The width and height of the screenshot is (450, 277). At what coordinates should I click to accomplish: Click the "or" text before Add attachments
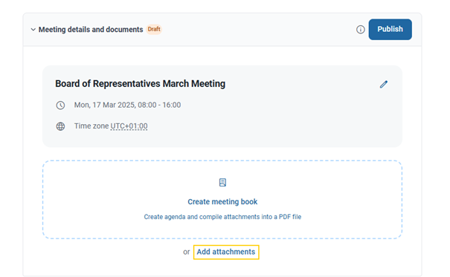(x=187, y=252)
